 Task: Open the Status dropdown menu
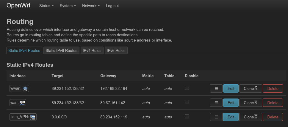click(46, 6)
